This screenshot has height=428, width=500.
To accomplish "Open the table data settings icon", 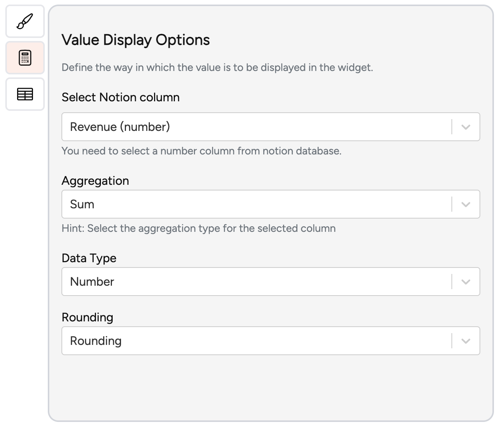I will 25,94.
